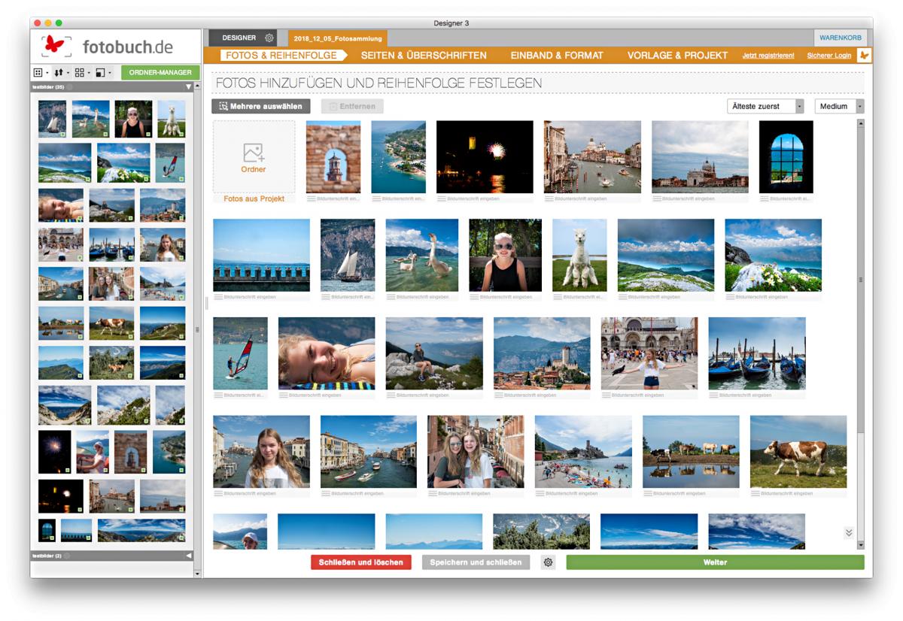Click Speichern und schließen button
This screenshot has width=903, height=621.
pyautogui.click(x=476, y=562)
